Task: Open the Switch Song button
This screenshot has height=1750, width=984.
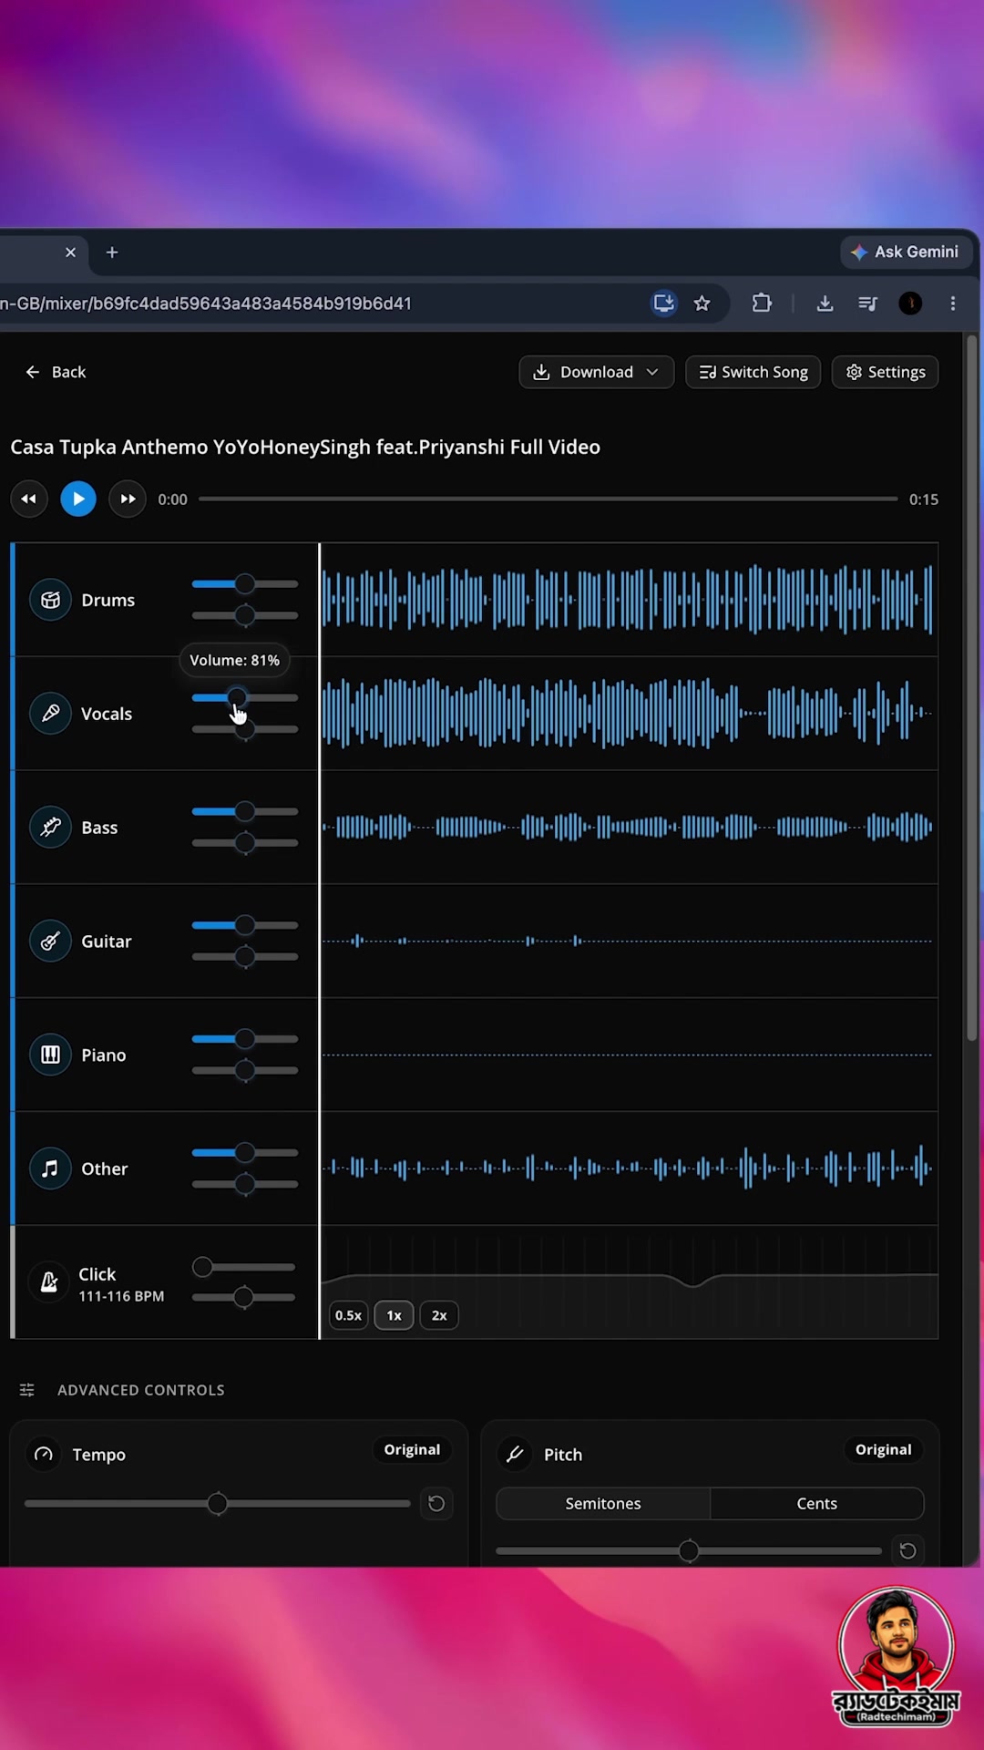Action: click(753, 372)
